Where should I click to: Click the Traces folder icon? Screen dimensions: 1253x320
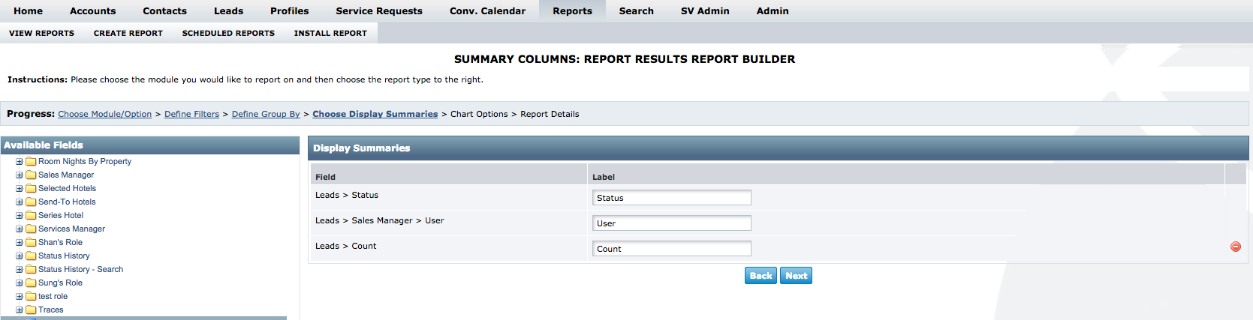click(x=31, y=310)
